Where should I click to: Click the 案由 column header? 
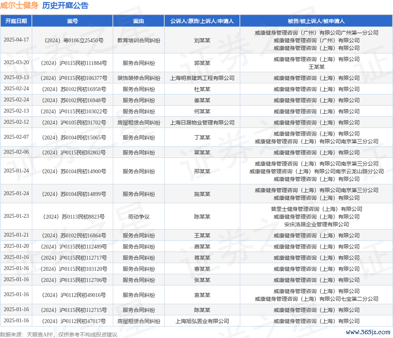click(x=139, y=21)
